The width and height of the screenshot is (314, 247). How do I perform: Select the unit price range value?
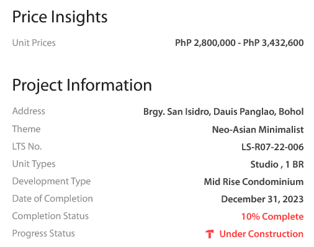(240, 43)
